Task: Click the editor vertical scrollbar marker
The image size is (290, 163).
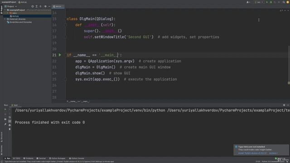Action: [289, 83]
